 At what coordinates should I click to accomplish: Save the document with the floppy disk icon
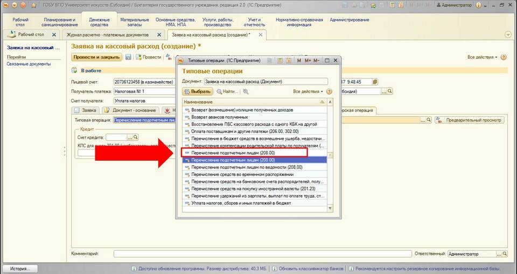pos(128,57)
